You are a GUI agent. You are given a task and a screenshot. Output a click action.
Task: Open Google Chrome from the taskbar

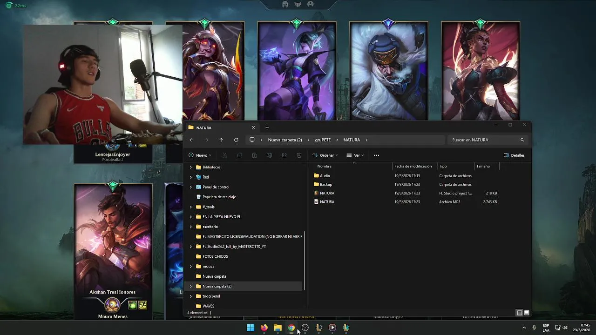291,328
